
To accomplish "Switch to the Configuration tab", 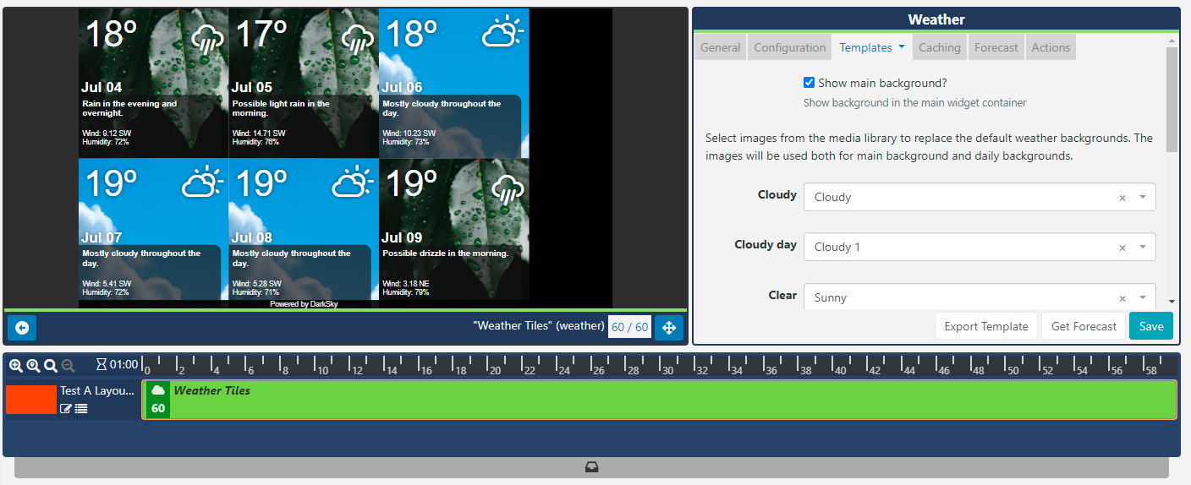I will (x=789, y=47).
